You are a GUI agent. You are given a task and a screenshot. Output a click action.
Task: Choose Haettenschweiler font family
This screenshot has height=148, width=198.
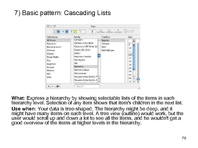point(86,57)
